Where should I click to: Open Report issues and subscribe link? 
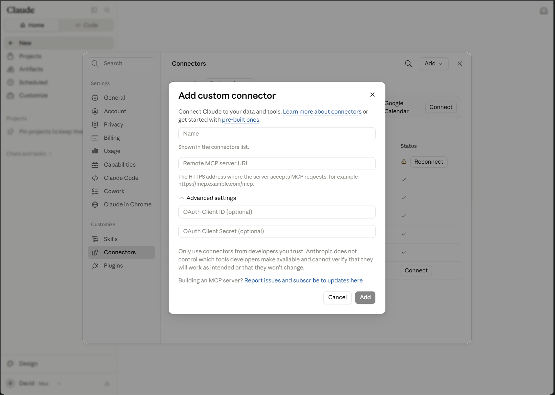pyautogui.click(x=303, y=280)
